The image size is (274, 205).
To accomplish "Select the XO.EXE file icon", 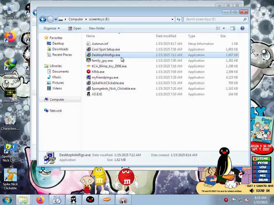I will [88, 94].
